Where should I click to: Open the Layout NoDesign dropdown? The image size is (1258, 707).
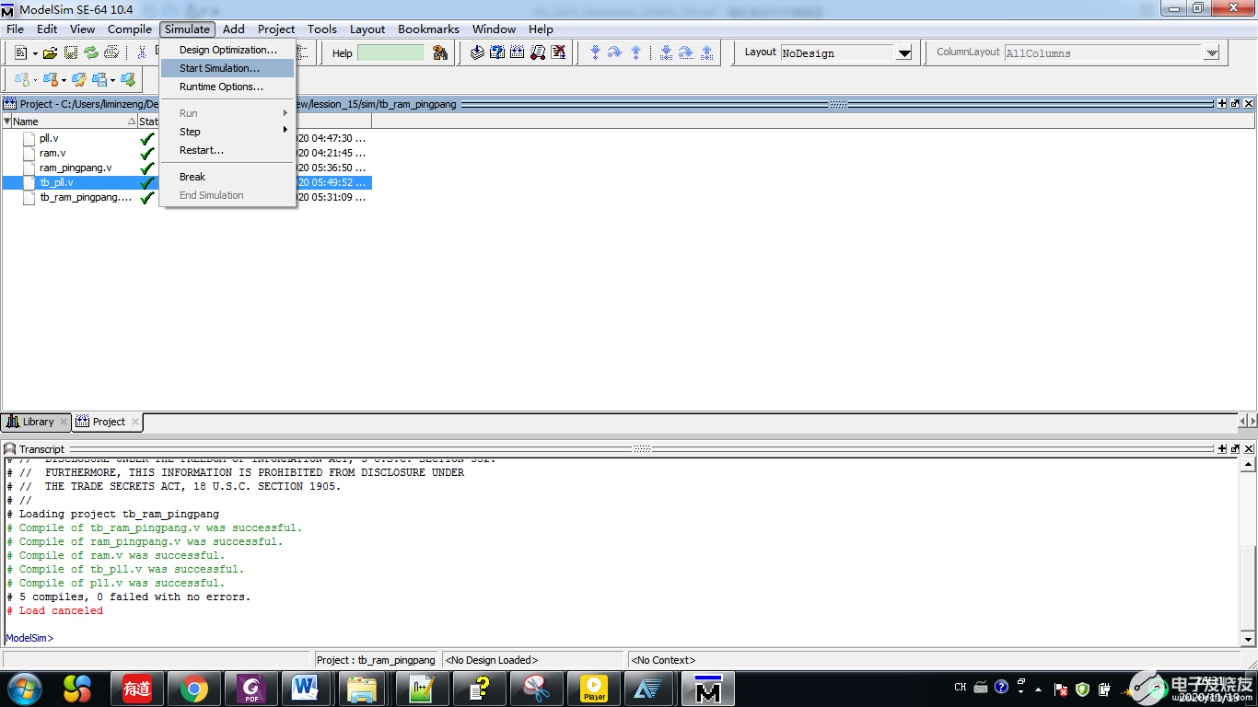904,53
